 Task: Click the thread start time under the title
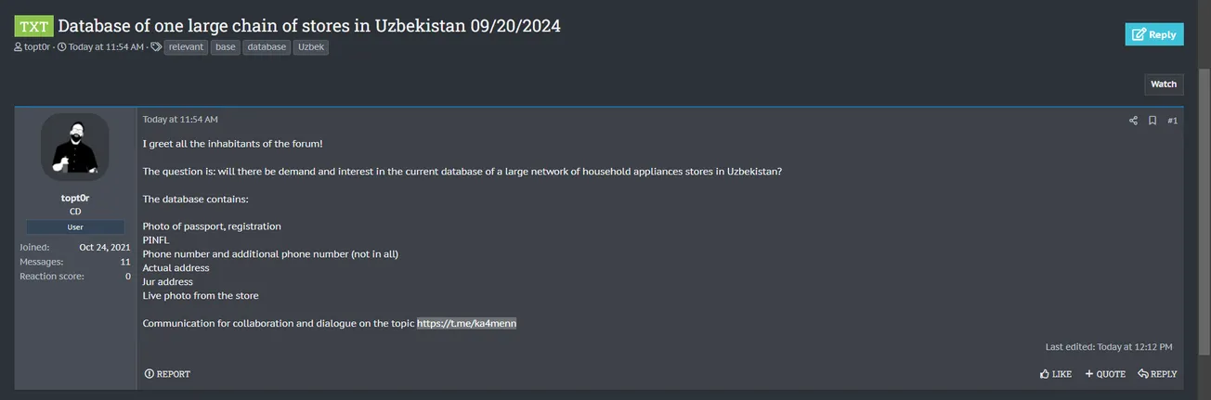point(106,46)
